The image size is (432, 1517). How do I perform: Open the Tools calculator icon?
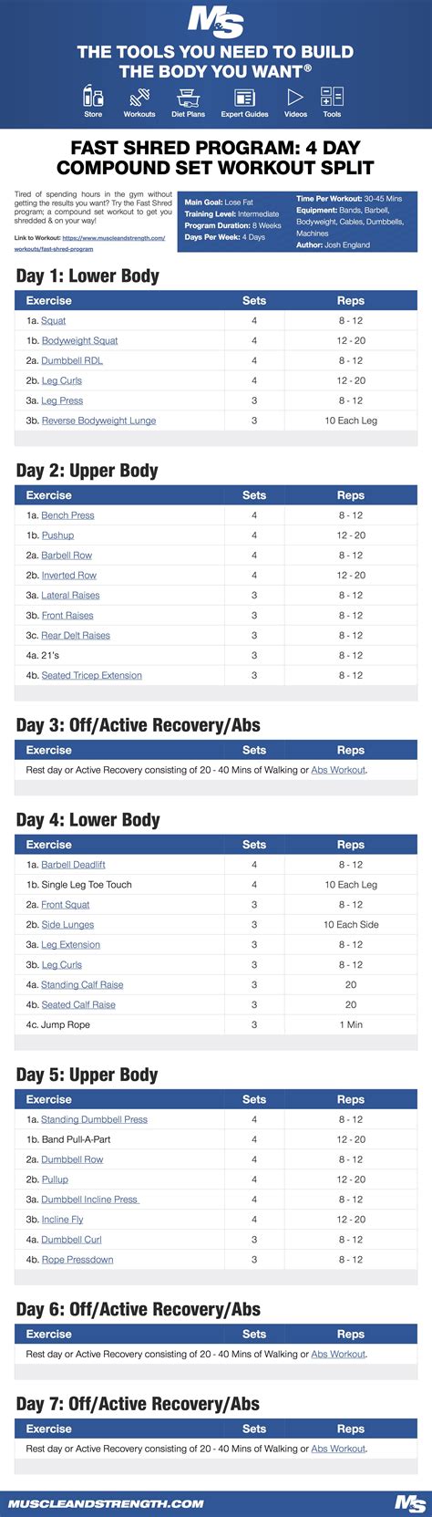coord(332,97)
